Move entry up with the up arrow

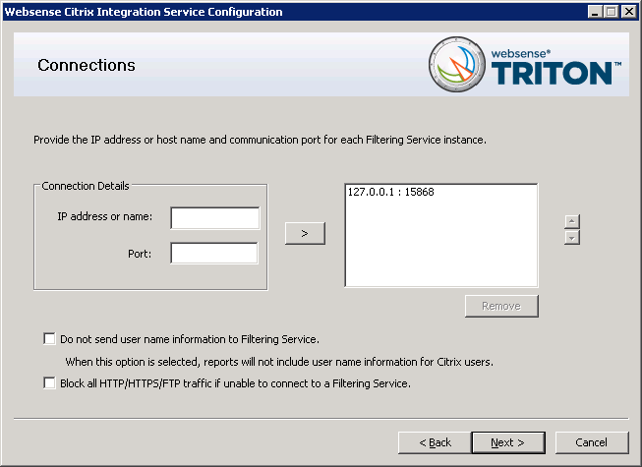tap(572, 221)
